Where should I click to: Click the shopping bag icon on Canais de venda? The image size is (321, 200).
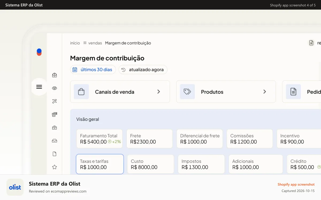click(x=81, y=92)
